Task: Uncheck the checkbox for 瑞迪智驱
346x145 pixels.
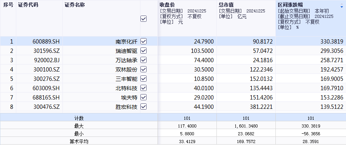Action: 144,51
